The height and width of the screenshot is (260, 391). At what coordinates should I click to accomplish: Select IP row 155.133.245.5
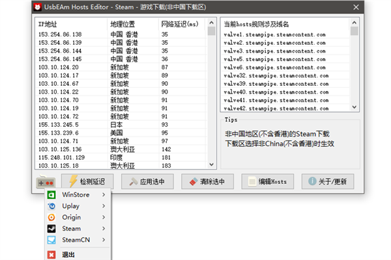(x=121, y=125)
